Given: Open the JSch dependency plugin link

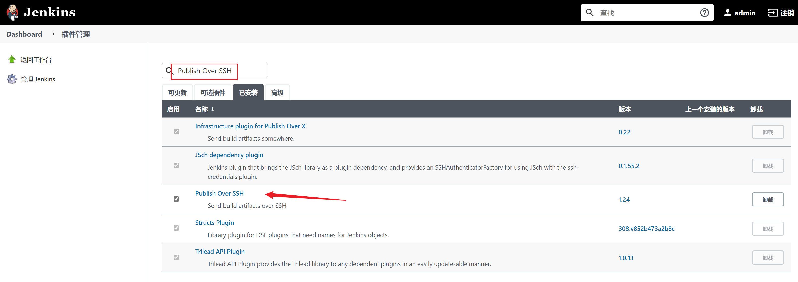Looking at the screenshot, I should tap(229, 155).
